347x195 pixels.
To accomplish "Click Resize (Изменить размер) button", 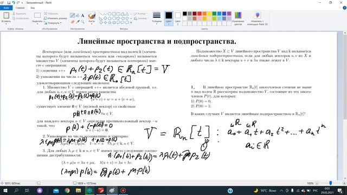I will click(55, 18).
